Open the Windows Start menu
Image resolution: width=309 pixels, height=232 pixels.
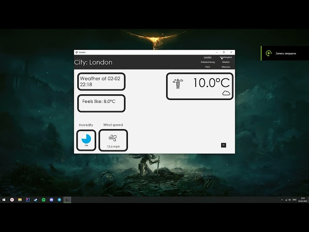4,200
